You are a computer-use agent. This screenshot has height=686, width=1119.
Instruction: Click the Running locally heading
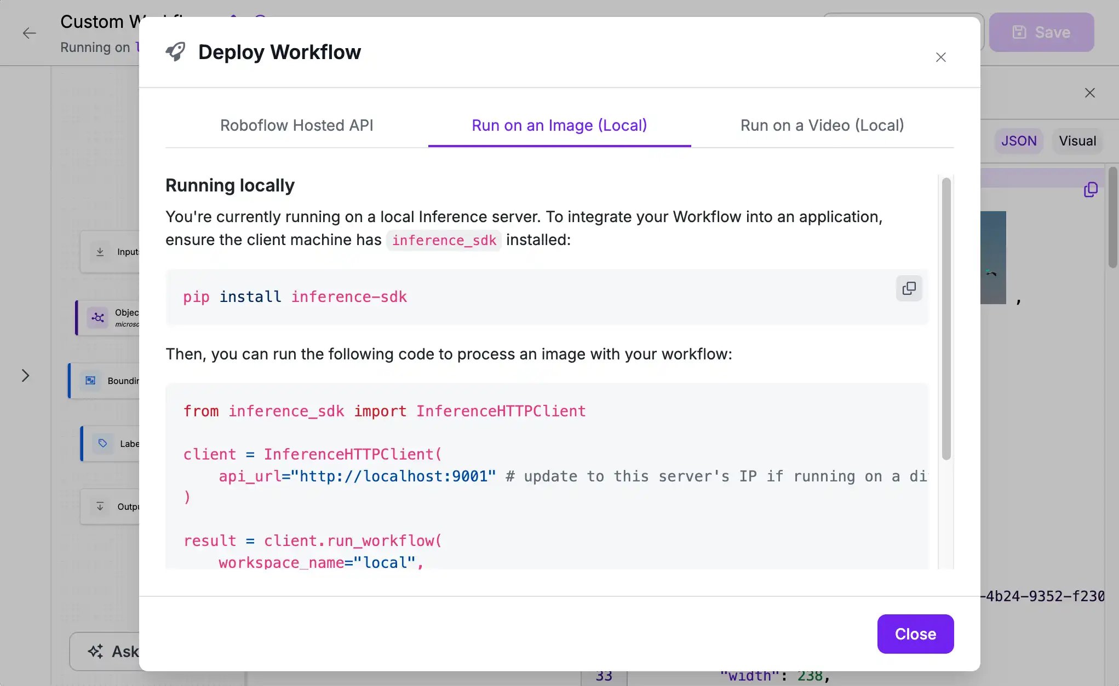click(x=230, y=185)
